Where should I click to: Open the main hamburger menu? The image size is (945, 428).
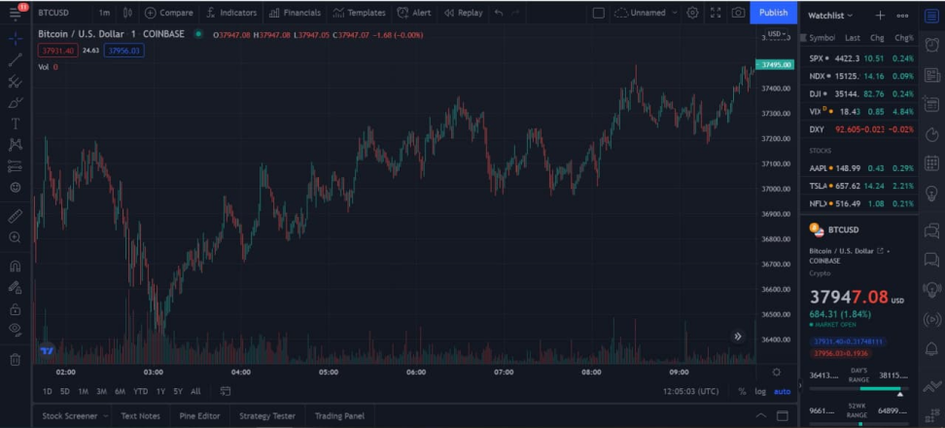(16, 12)
